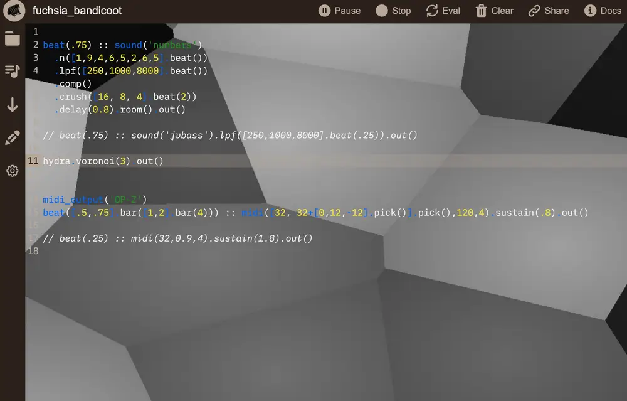Click line number 11 in gutter
Image resolution: width=627 pixels, height=401 pixels.
(x=33, y=161)
